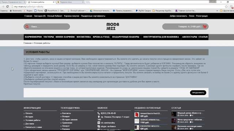Open the Яндекс bookmark
This screenshot has height=131, width=234.
tap(28, 11)
